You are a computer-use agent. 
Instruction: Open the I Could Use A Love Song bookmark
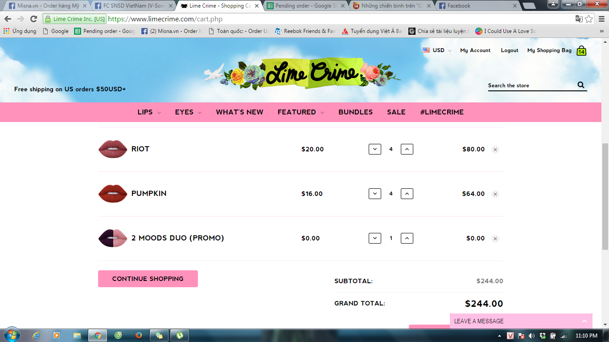pos(506,31)
